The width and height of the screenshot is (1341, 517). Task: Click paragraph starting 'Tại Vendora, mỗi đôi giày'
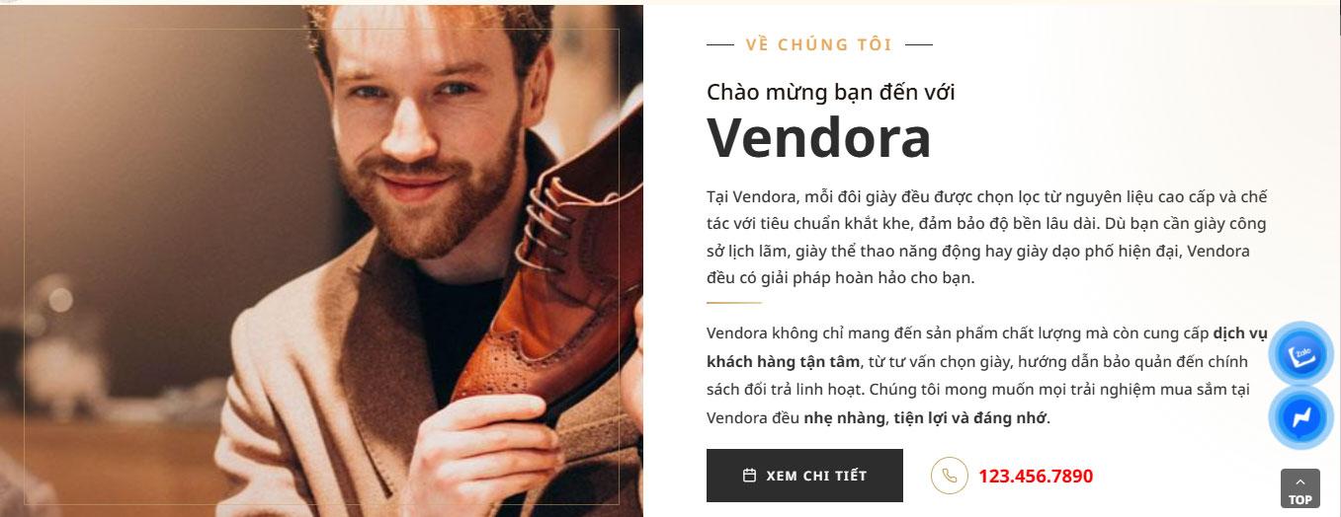[x=987, y=237]
